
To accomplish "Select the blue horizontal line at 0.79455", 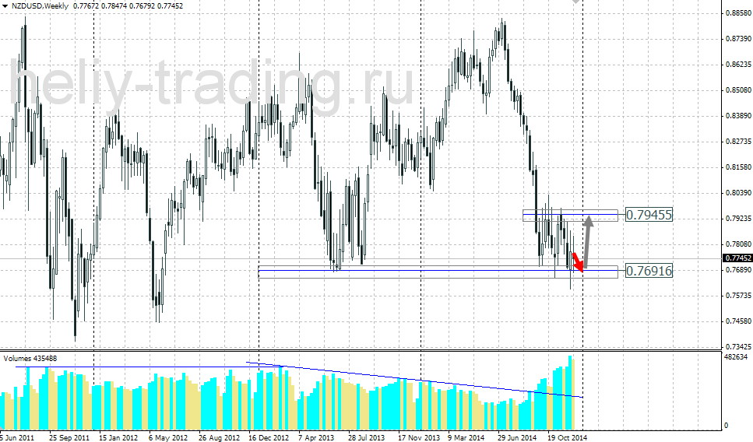I will pos(570,214).
